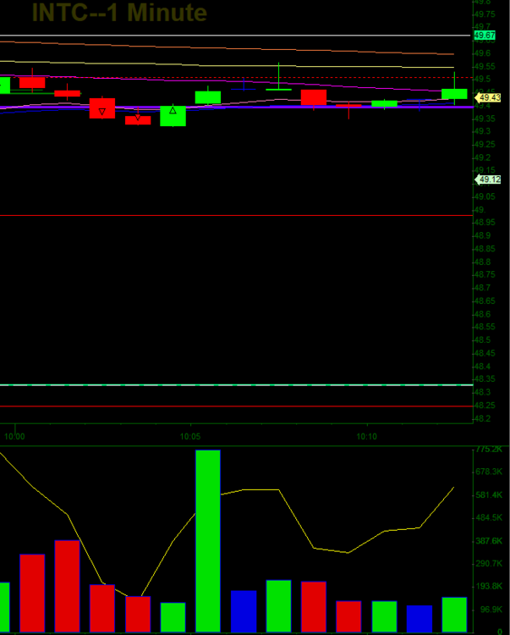Select the white 49.12 price tag
This screenshot has height=635, width=510.
click(x=488, y=179)
